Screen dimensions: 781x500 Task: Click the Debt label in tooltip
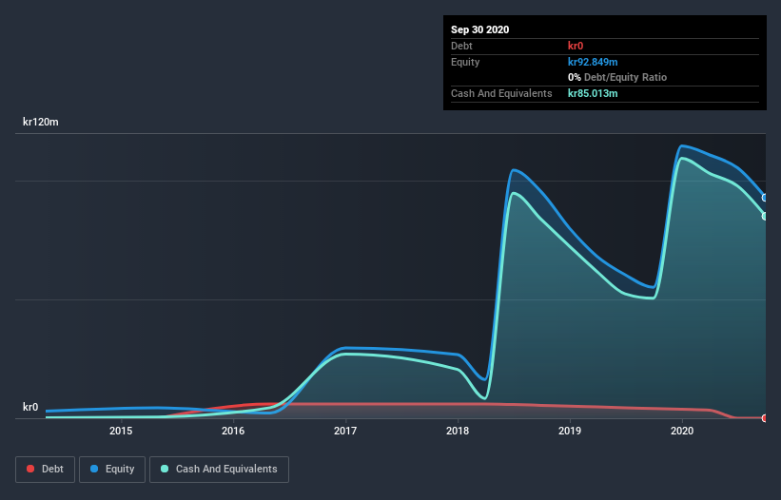[461, 46]
